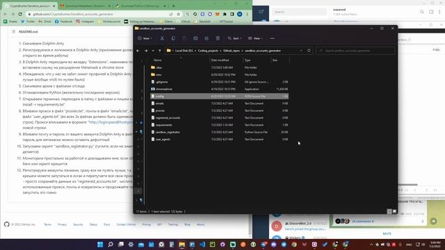This screenshot has width=445, height=250.
Task: Click the GitHub logo in page footer
Action: point(6,224)
